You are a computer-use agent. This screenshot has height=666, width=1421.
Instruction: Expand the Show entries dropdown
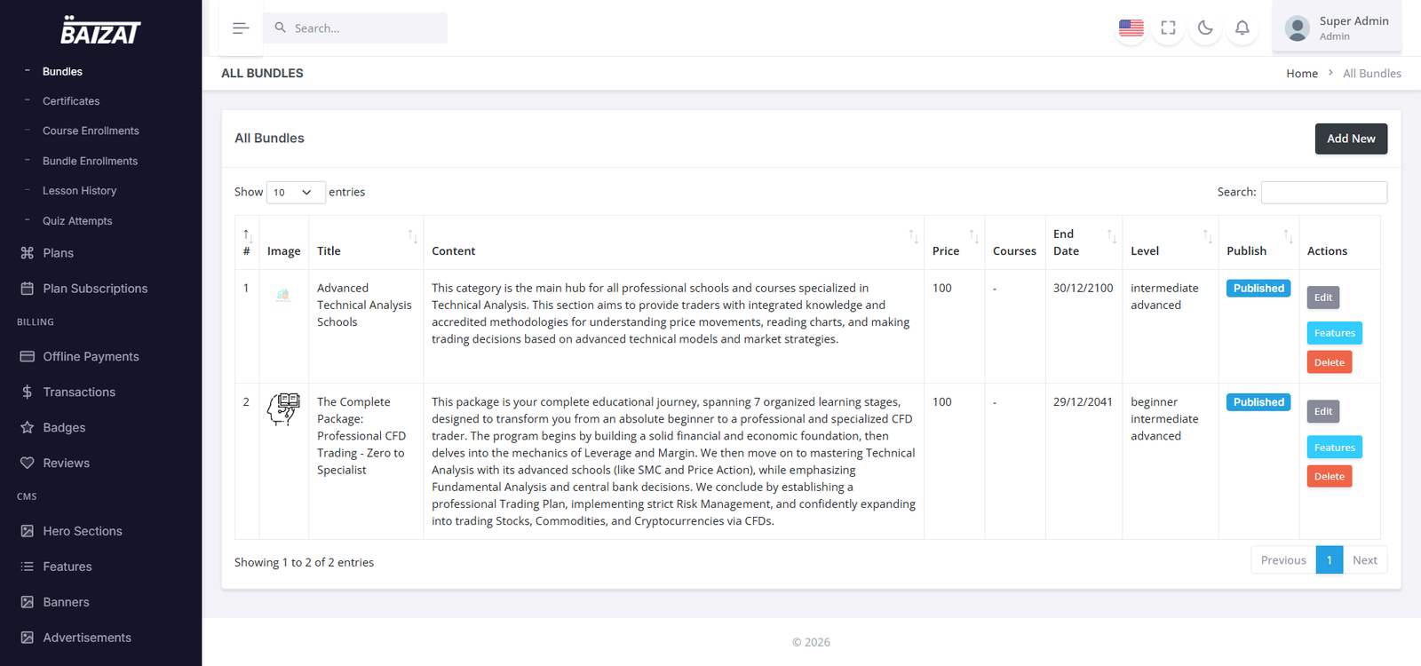coord(295,193)
